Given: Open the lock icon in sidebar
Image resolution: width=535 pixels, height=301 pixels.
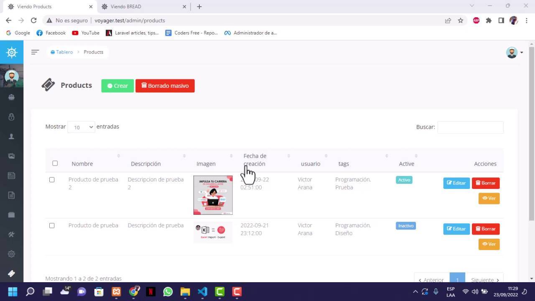Looking at the screenshot, I should (12, 117).
